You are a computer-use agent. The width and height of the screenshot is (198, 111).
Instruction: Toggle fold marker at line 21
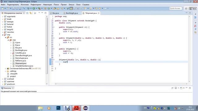tap(54, 60)
